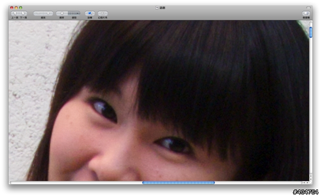Click the horizontal scrollbar right arrow
321x196 pixels.
coord(307,182)
